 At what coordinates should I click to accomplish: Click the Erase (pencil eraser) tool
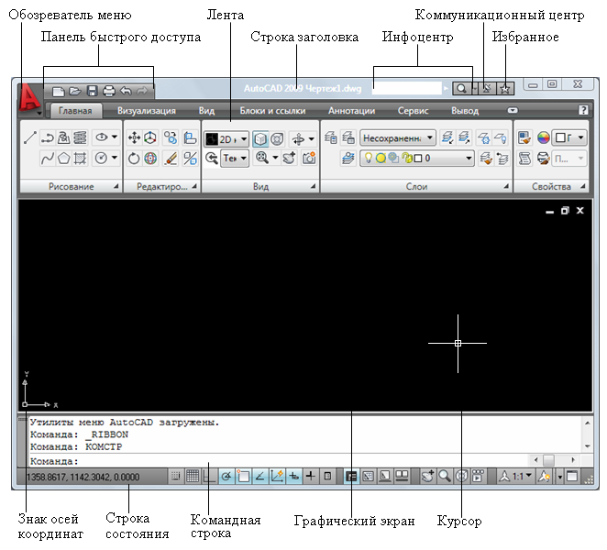[x=171, y=159]
